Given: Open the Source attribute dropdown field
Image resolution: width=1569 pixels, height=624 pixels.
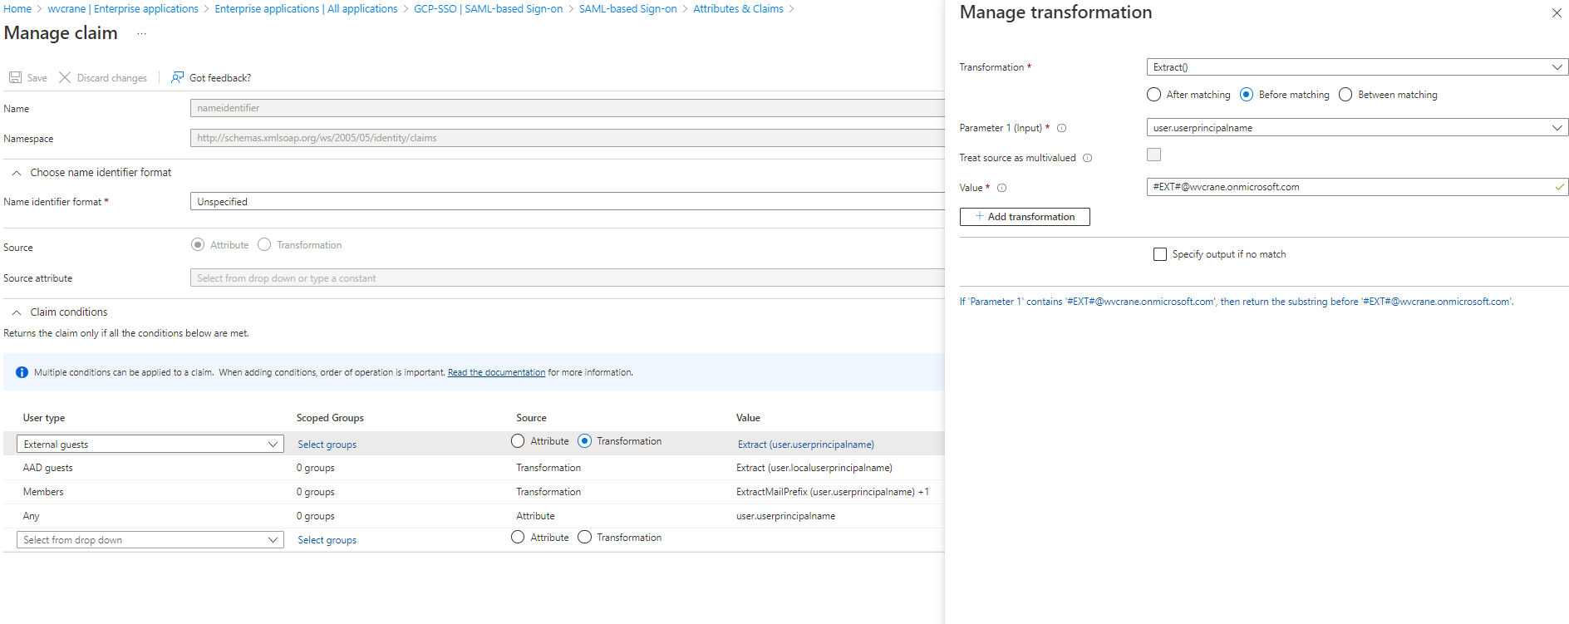Looking at the screenshot, I should coord(568,278).
